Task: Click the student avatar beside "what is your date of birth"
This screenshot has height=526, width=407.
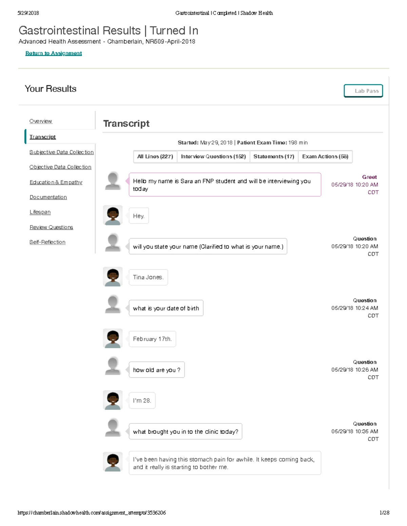Action: pyautogui.click(x=113, y=304)
